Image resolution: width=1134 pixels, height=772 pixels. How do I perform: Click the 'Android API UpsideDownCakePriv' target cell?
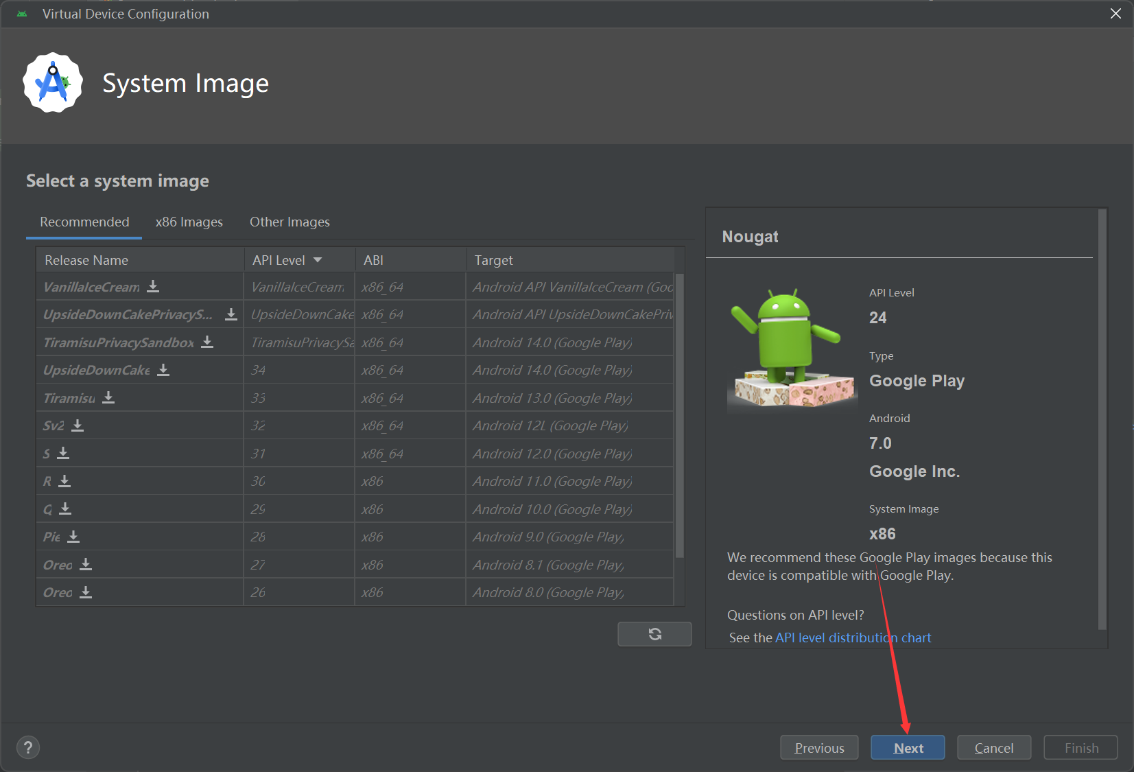(569, 314)
